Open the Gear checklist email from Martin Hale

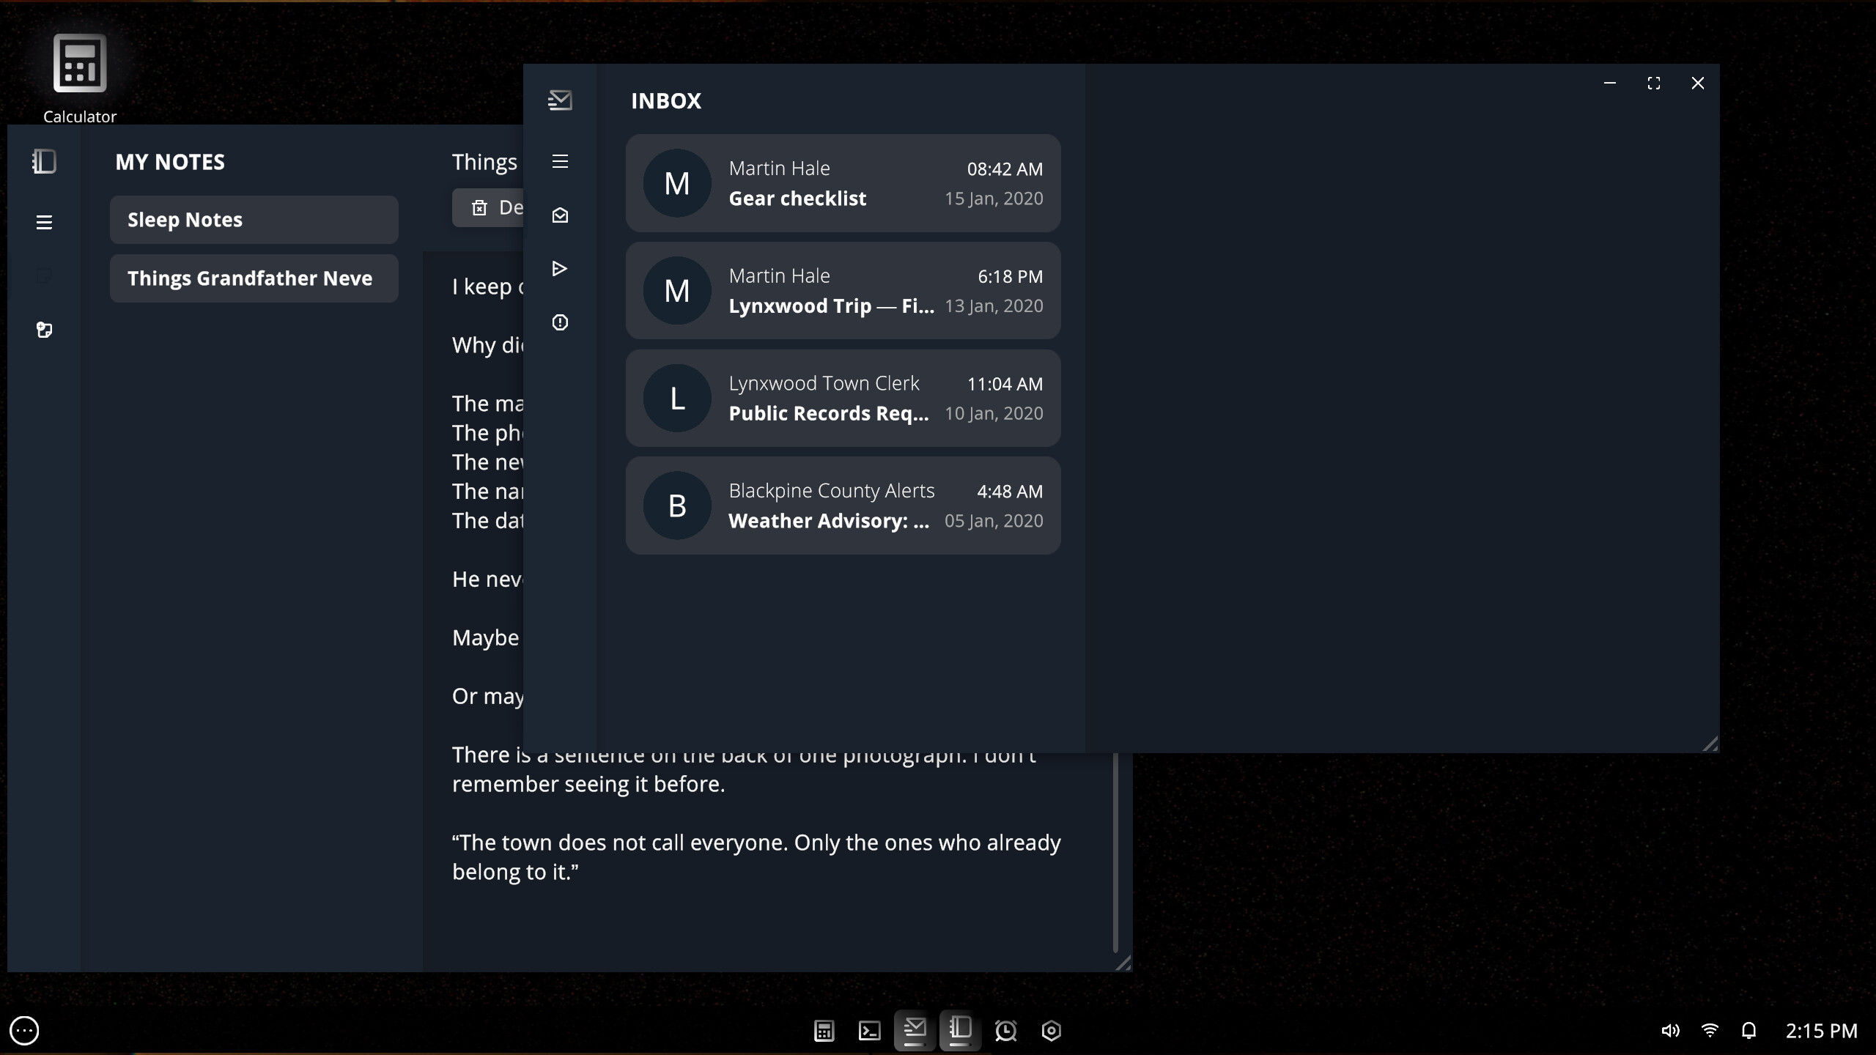tap(843, 183)
